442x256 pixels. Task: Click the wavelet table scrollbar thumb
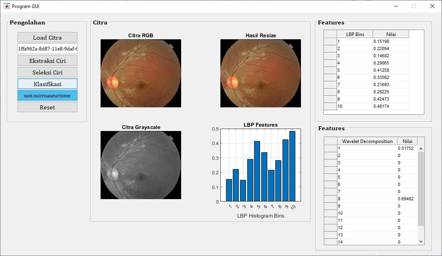421,188
